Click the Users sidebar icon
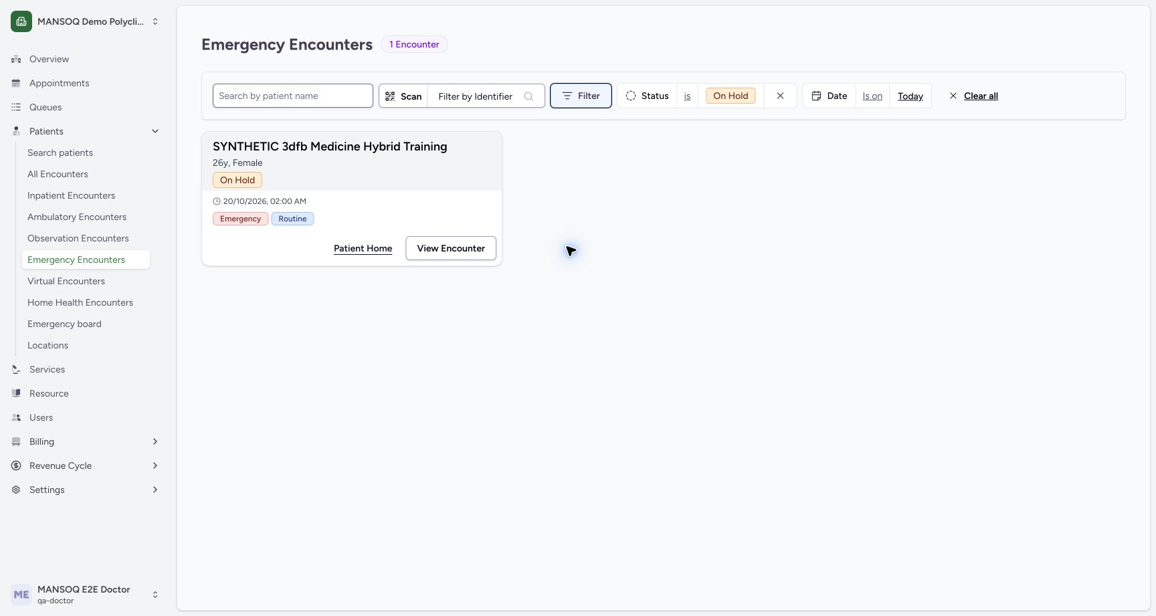 pyautogui.click(x=16, y=417)
